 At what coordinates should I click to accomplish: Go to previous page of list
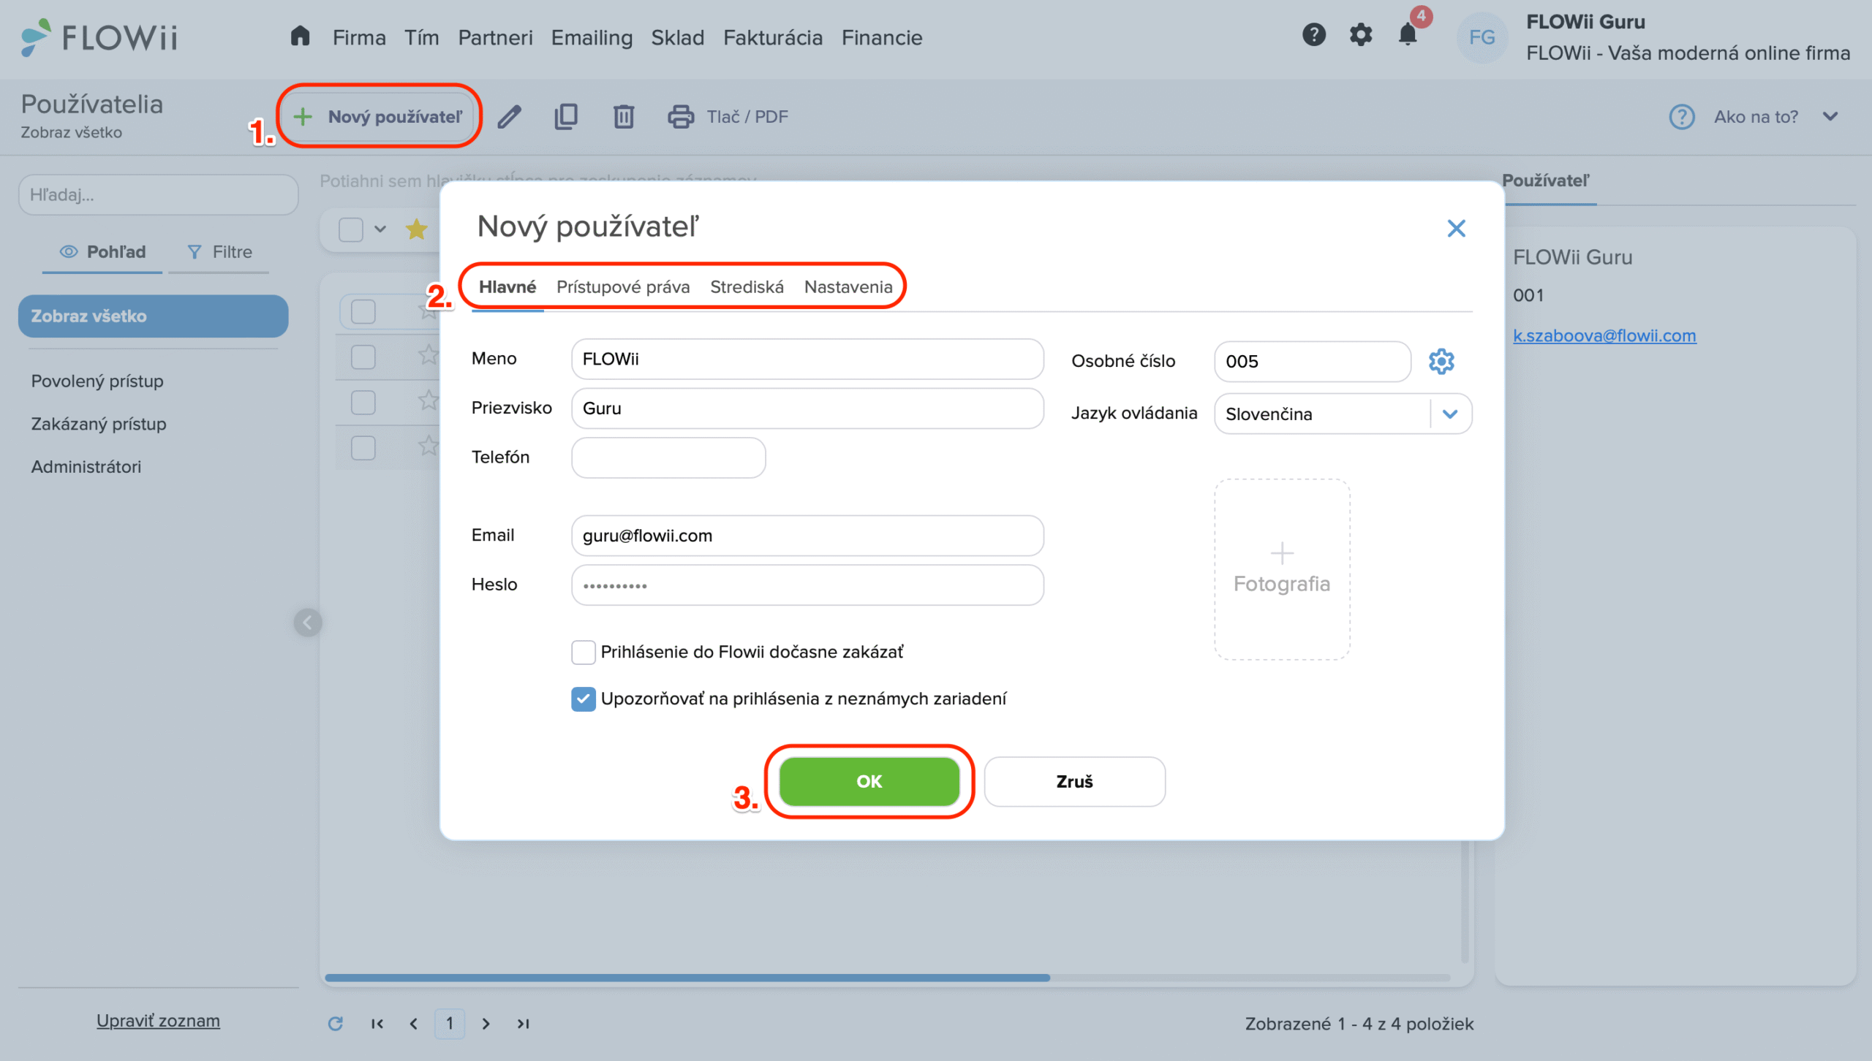click(x=414, y=1024)
